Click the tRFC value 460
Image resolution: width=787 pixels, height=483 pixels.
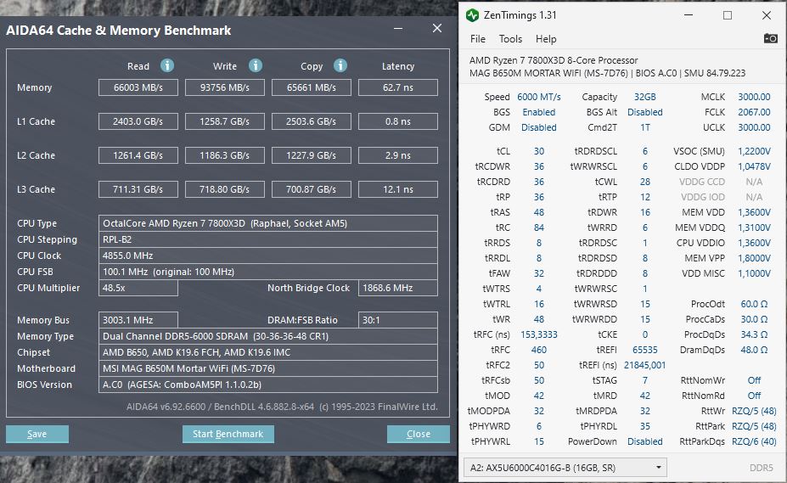(538, 350)
